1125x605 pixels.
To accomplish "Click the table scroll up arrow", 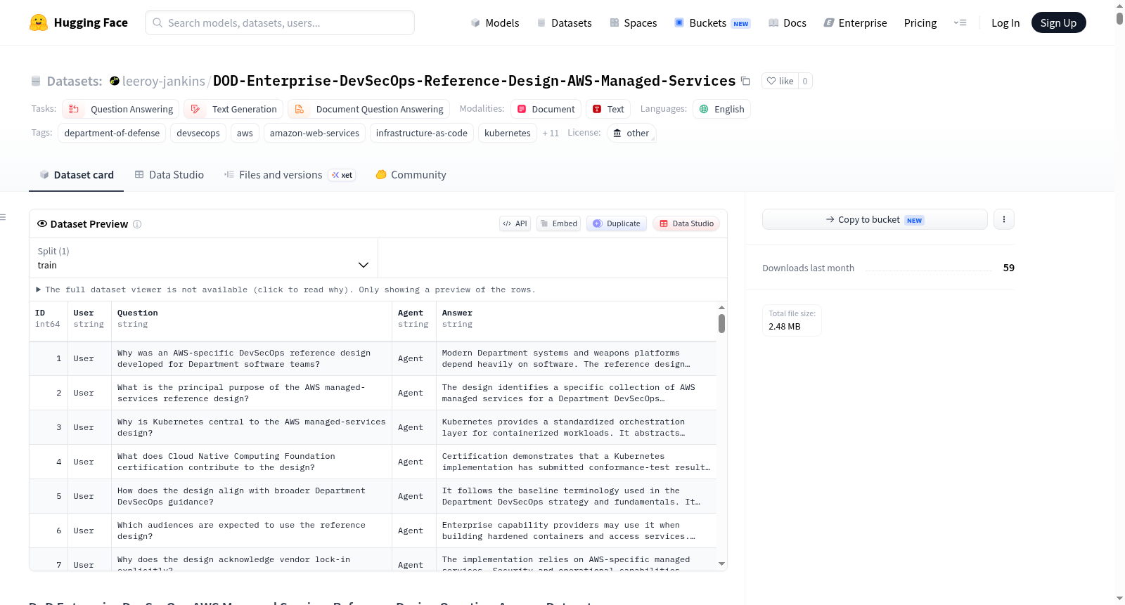I will coord(721,308).
